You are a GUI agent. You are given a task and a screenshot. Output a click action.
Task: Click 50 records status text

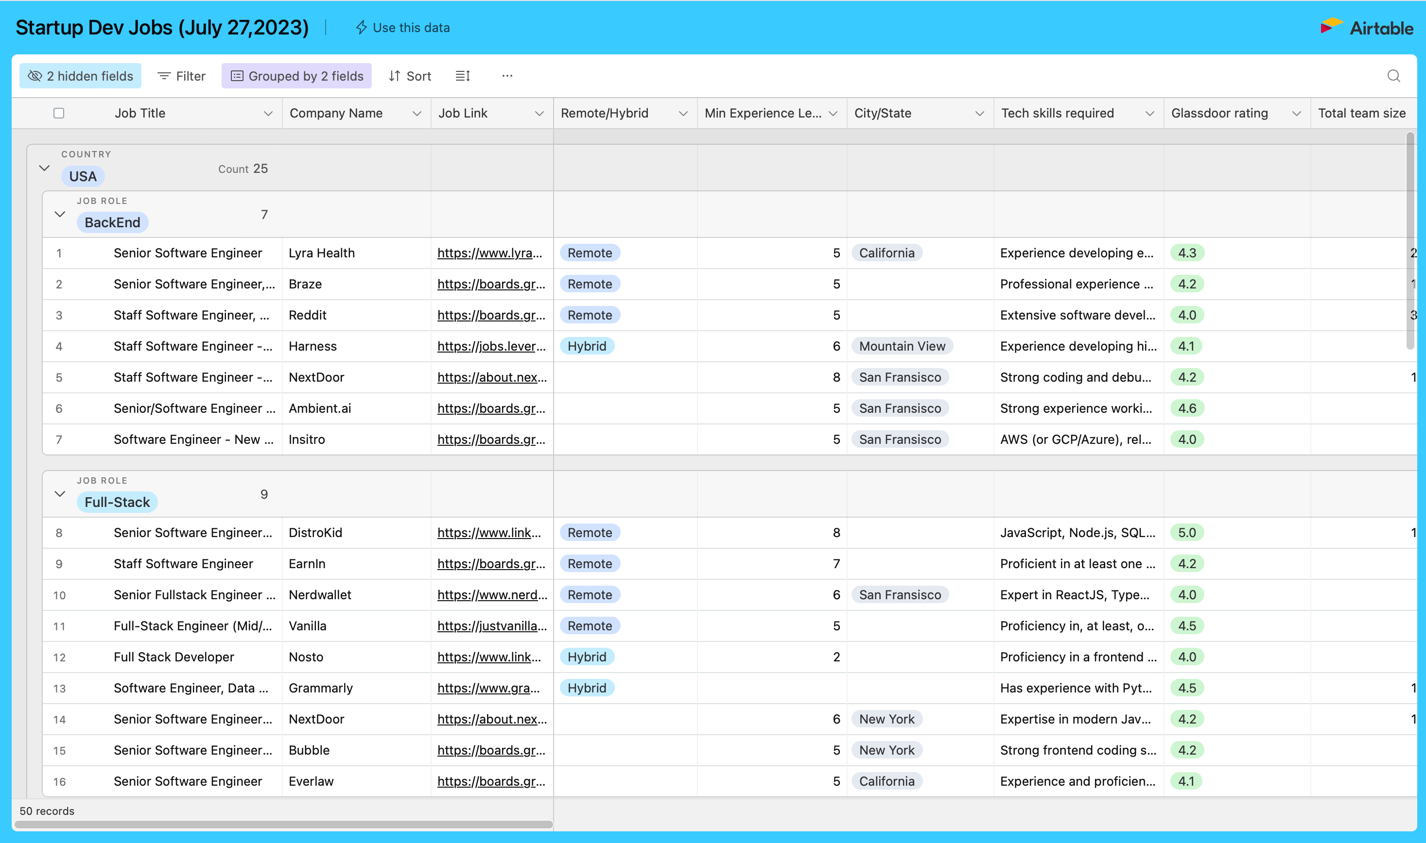click(x=47, y=810)
